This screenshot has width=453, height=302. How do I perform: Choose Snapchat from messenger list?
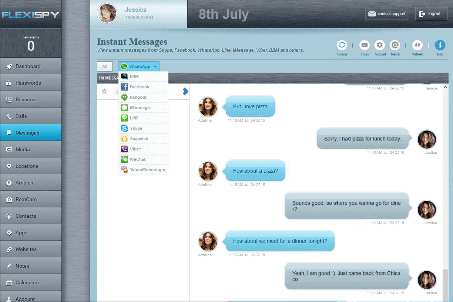[x=143, y=139]
